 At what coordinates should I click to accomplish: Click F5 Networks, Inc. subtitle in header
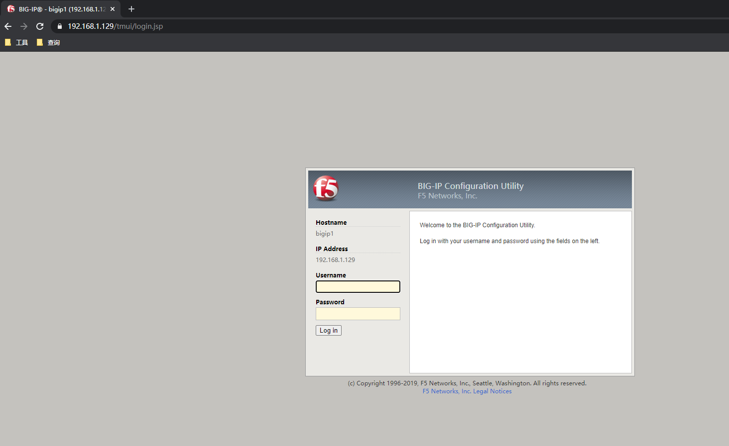pyautogui.click(x=448, y=196)
